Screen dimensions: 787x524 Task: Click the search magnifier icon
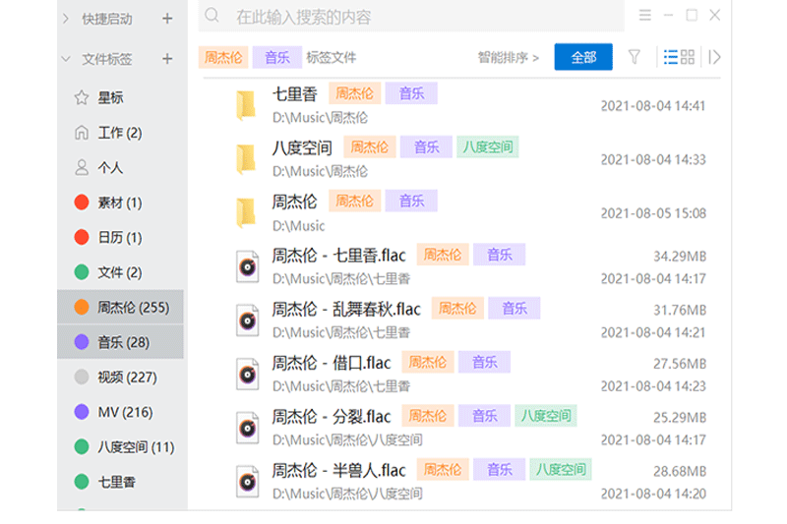click(212, 17)
